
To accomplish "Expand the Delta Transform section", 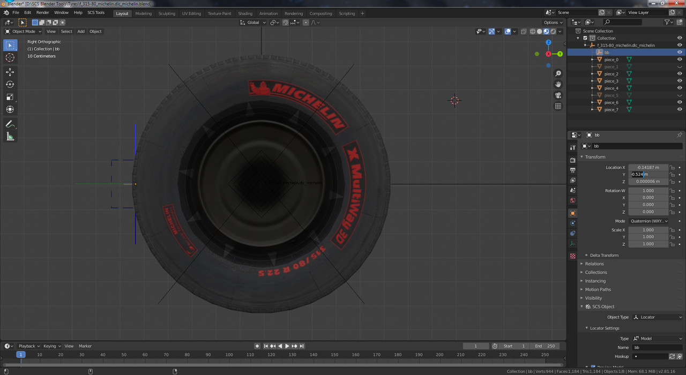I will pyautogui.click(x=604, y=255).
